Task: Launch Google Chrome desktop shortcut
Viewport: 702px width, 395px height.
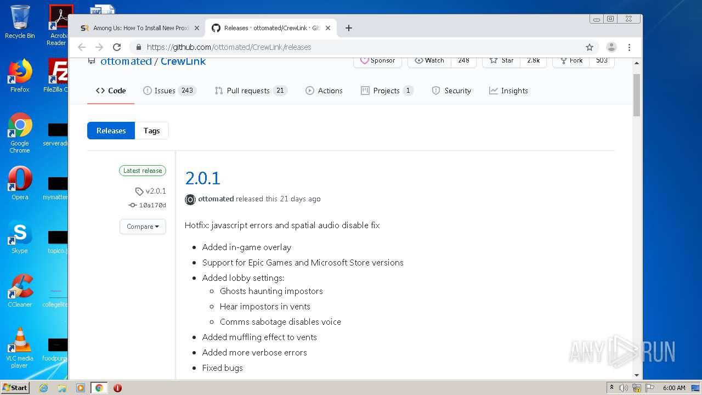Action: click(x=20, y=133)
